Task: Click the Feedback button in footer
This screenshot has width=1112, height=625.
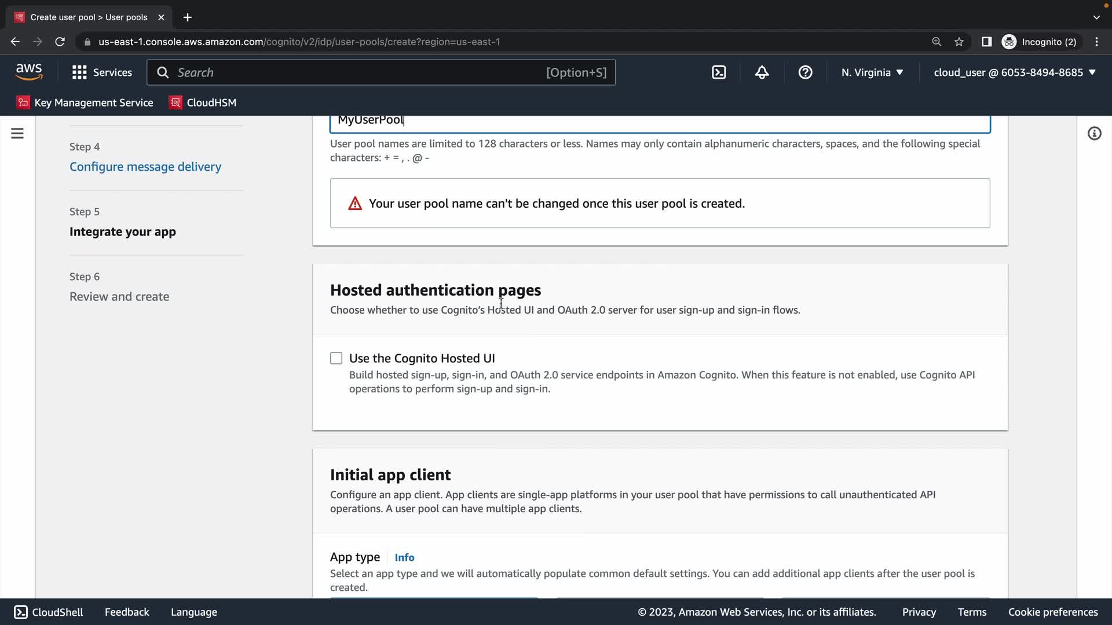Action: click(x=127, y=612)
